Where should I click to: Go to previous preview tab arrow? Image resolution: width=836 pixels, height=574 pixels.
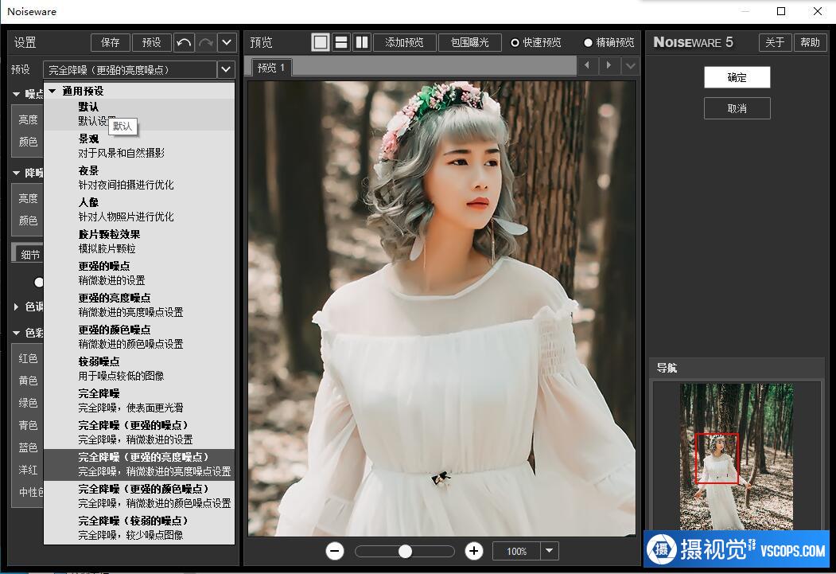tap(587, 65)
